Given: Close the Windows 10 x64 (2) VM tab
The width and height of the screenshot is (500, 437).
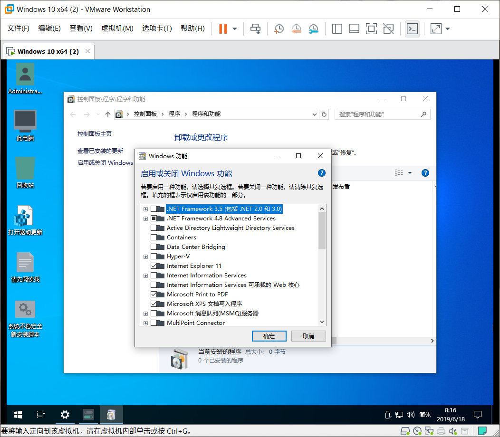Looking at the screenshot, I should tap(88, 51).
